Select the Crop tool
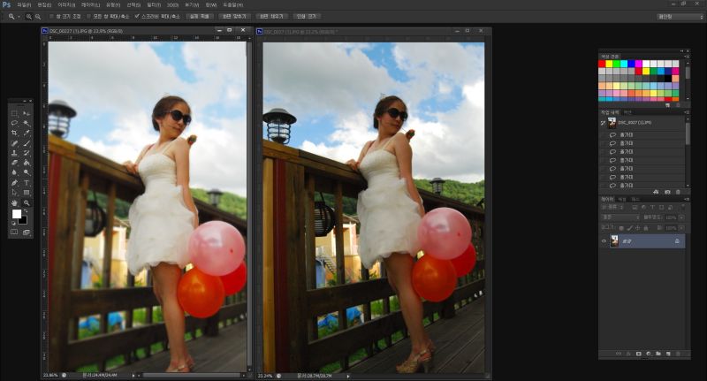This screenshot has width=707, height=381. pyautogui.click(x=14, y=133)
